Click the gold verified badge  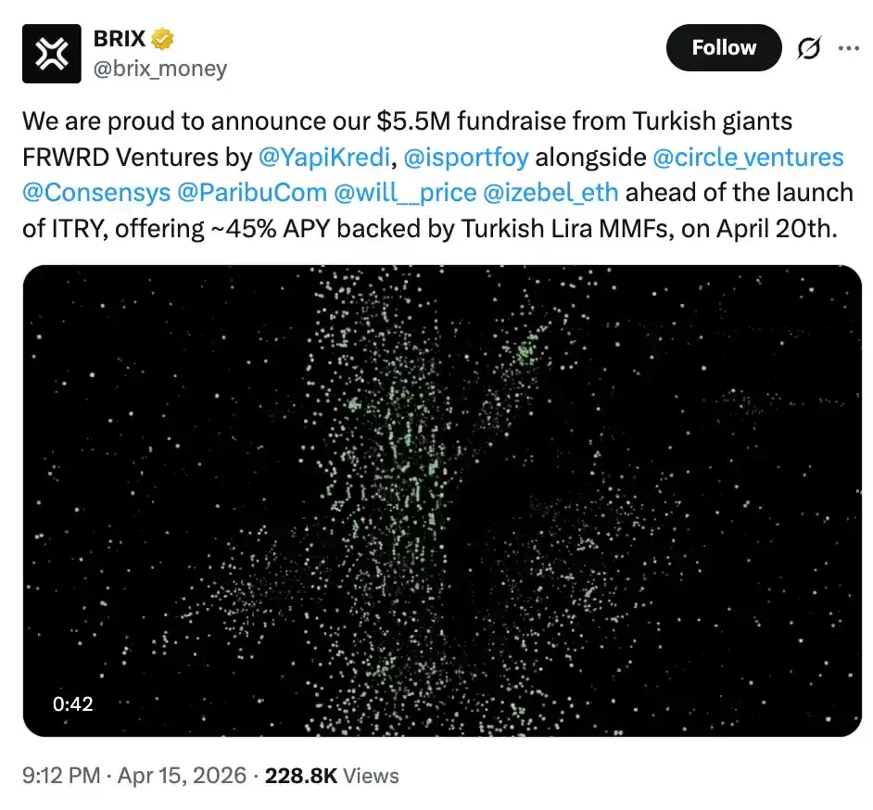tap(164, 40)
